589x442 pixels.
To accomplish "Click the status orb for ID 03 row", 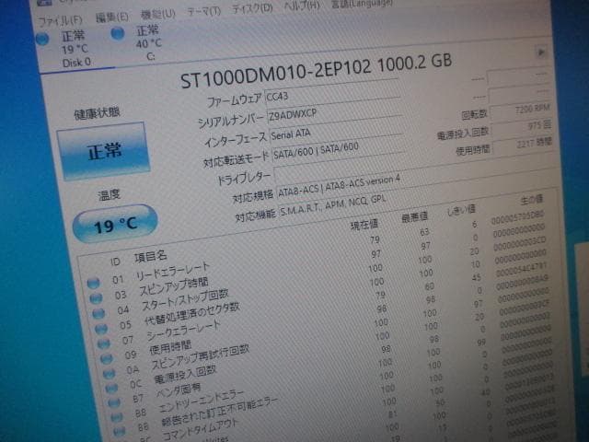I will pyautogui.click(x=96, y=298).
